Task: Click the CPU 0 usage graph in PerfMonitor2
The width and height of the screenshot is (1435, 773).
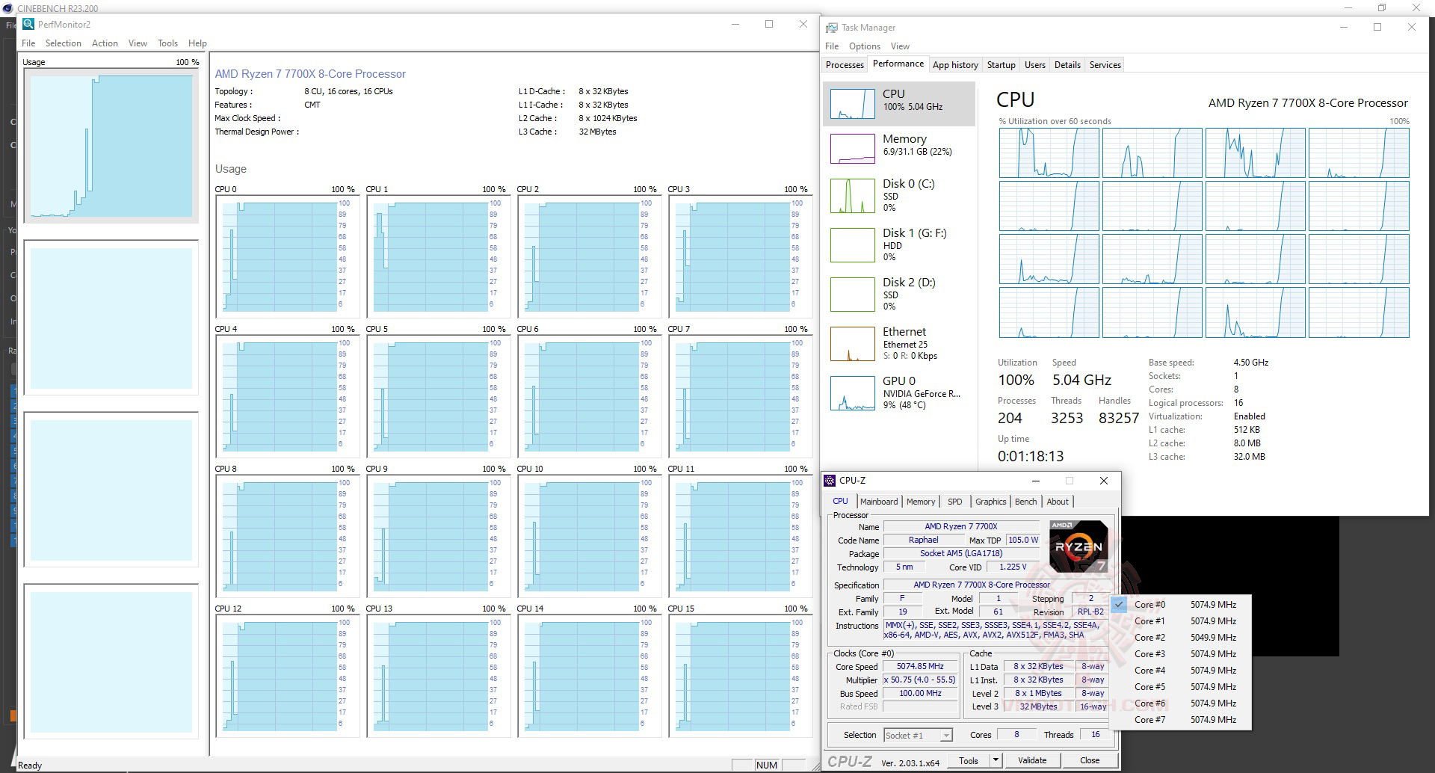Action: [287, 256]
